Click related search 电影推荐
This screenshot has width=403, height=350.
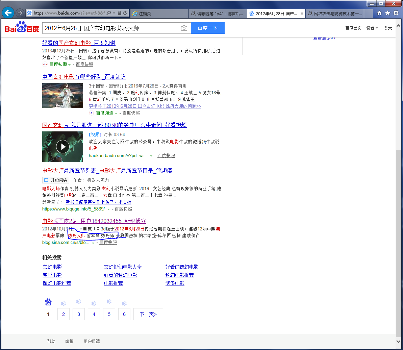point(114,283)
